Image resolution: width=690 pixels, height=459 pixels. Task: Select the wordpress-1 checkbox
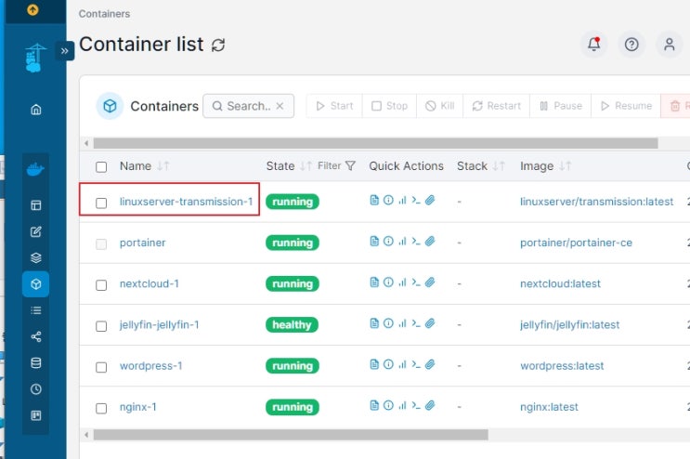point(101,367)
